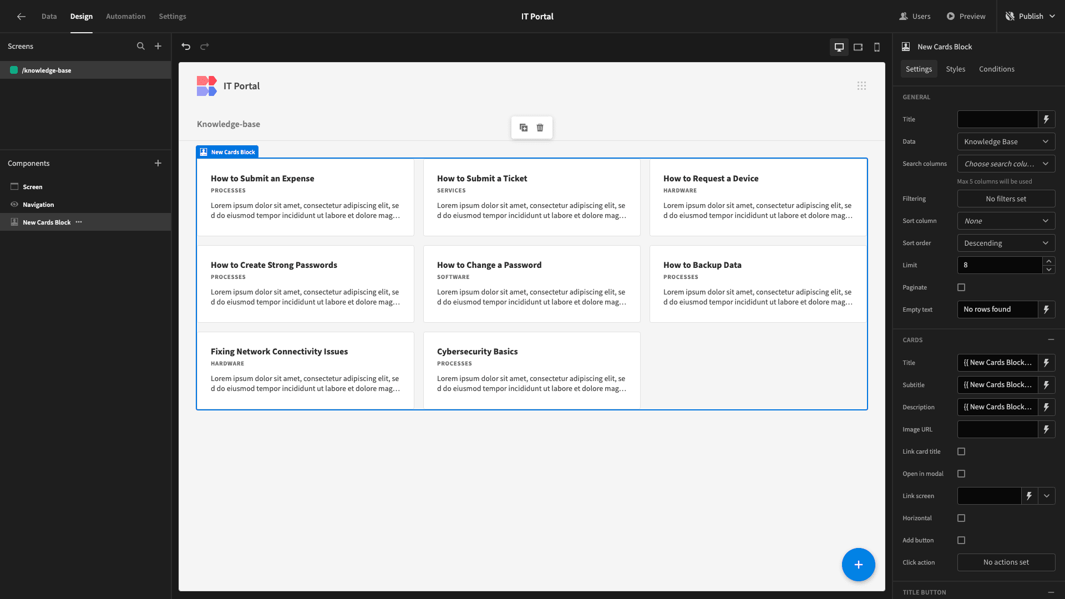Switch to desktop preview icon
The image size is (1065, 599).
click(x=839, y=47)
